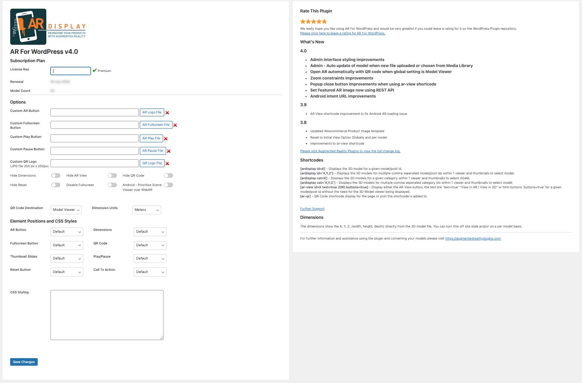The image size is (582, 383).
Task: Click the red X beside AR Play File
Action: click(166, 139)
